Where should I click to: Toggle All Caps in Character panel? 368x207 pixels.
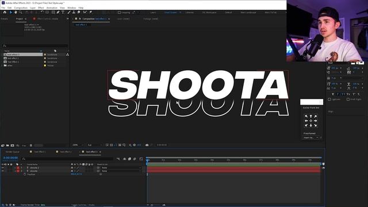pyautogui.click(x=343, y=94)
